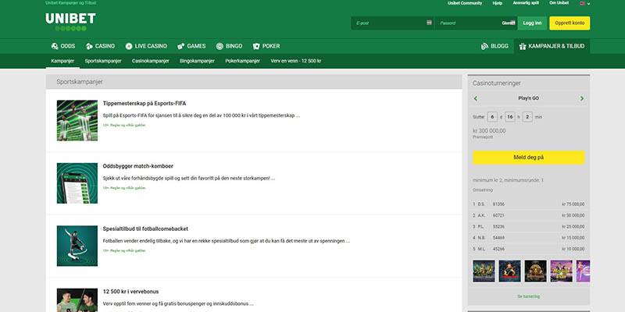
Task: Open Tippemesterskap på Esports-FIFA title
Action: pyautogui.click(x=145, y=103)
